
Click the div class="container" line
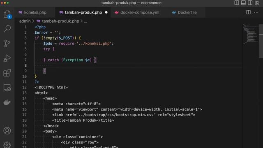tap(78, 137)
